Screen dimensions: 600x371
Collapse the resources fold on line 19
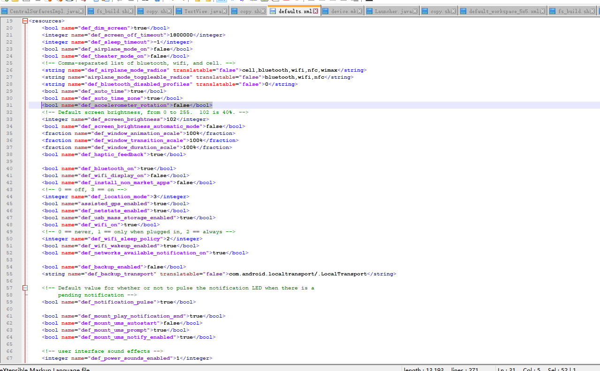click(25, 21)
